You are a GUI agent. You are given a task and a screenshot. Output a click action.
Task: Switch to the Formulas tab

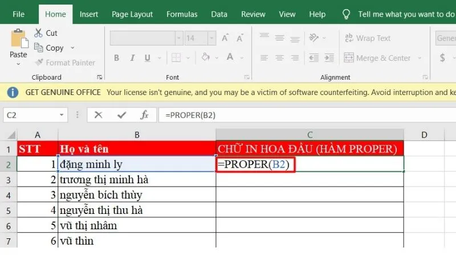[182, 14]
